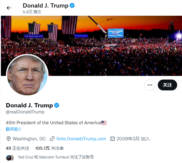The width and height of the screenshot is (182, 163).
Task: Open the Vote.DonaldJTrump.com link
Action: point(81,139)
